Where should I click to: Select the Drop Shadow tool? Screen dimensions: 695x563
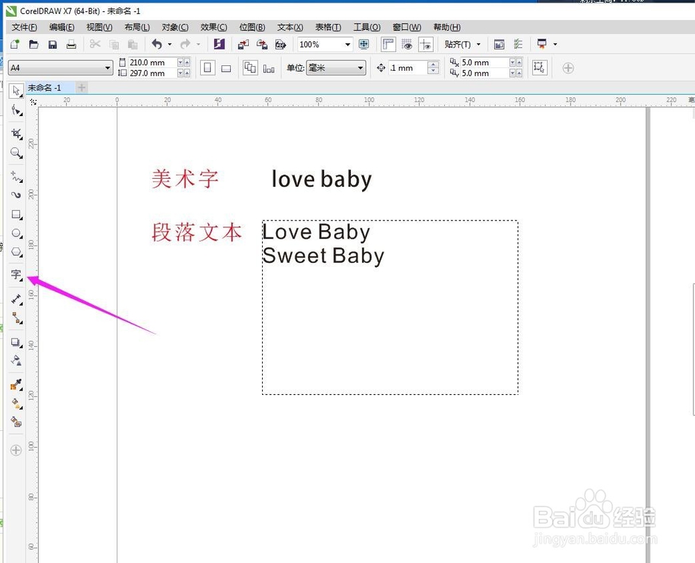pos(17,342)
